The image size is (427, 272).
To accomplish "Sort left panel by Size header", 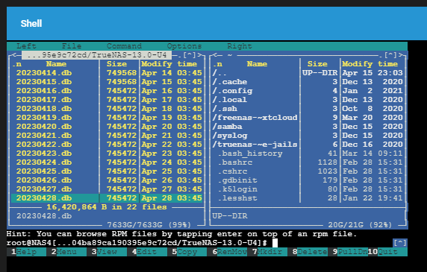I will (116, 64).
